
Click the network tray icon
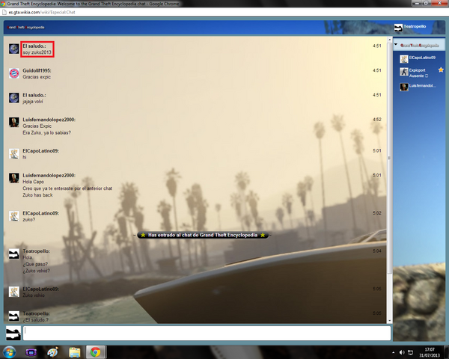click(411, 352)
